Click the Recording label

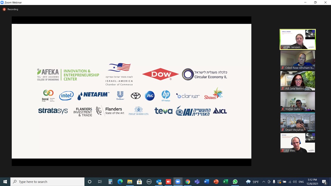click(13, 9)
